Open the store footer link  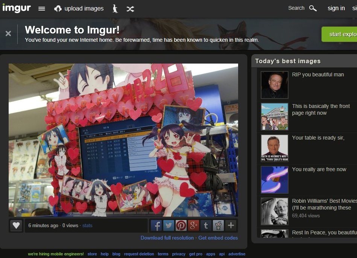92,254
